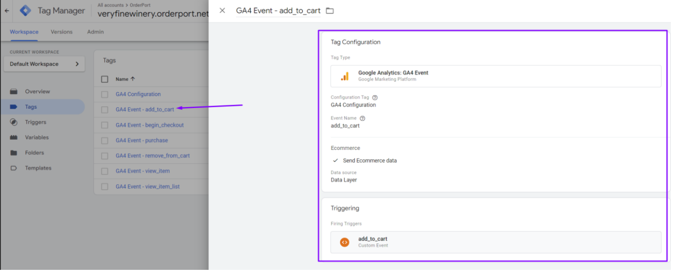Open the GA4 Configuration tag link
The height and width of the screenshot is (272, 673).
coord(138,94)
